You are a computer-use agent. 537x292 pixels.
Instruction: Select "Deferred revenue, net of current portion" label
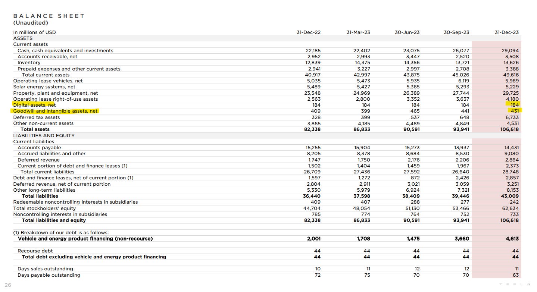[62, 184]
